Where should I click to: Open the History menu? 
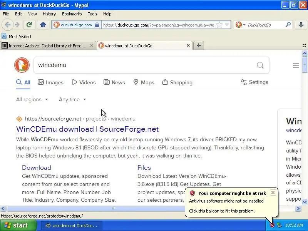click(49, 14)
